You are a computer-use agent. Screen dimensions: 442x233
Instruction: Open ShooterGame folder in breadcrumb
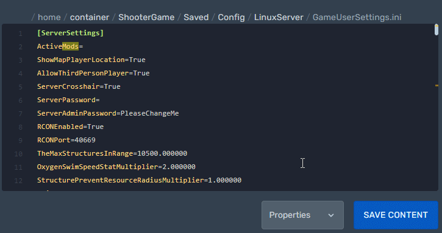[146, 17]
